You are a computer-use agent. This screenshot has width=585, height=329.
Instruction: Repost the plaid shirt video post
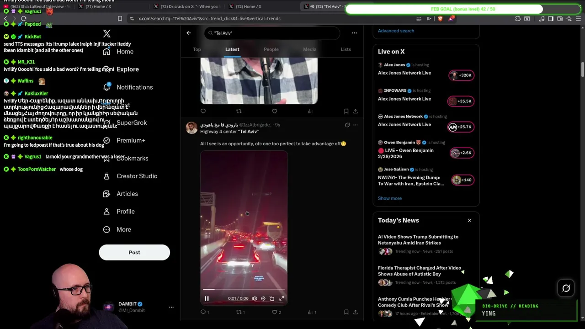coord(239,111)
